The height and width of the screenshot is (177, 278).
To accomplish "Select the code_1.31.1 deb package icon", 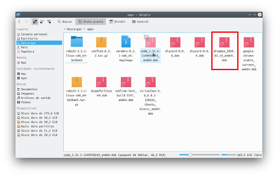I will pos(150,42).
